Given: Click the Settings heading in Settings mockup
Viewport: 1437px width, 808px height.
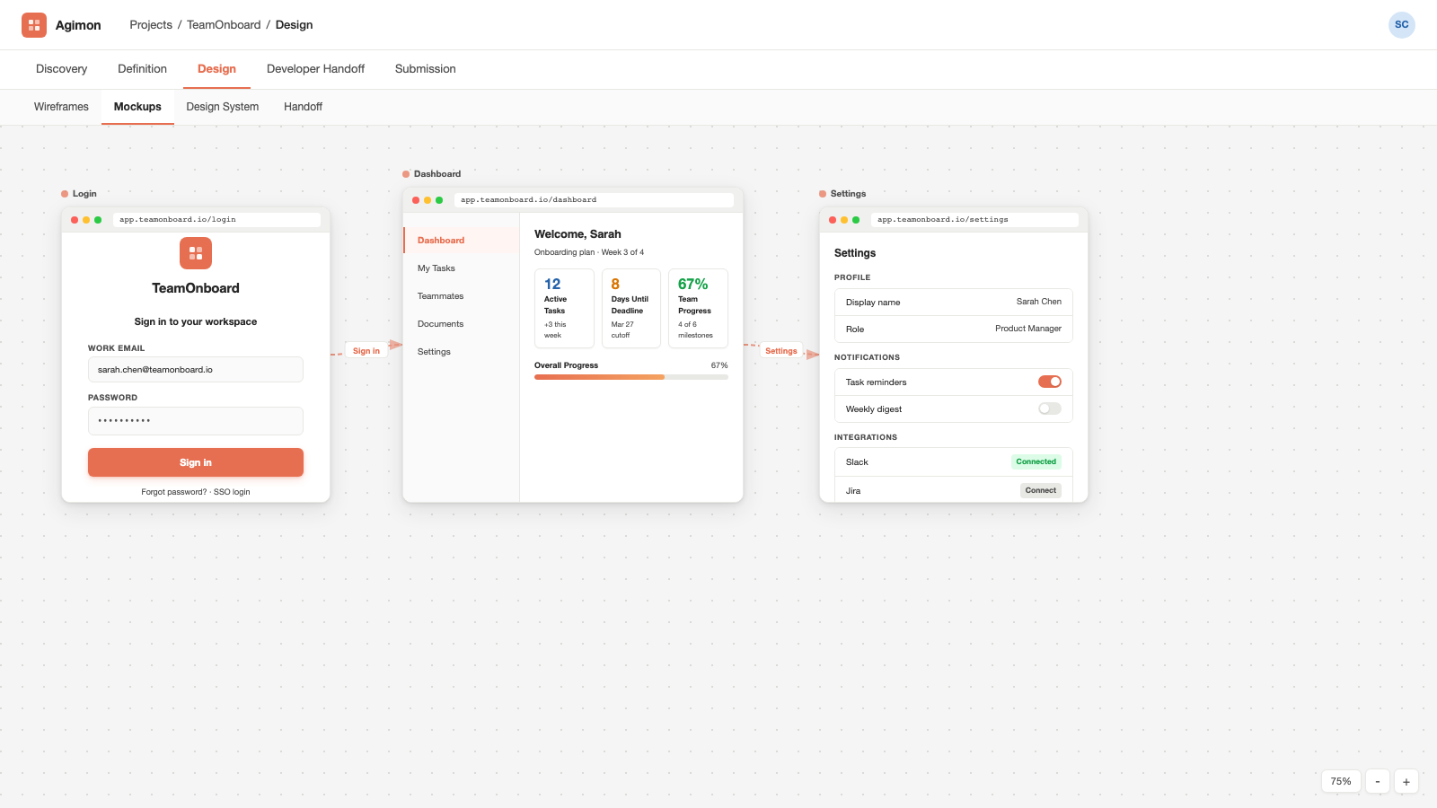Looking at the screenshot, I should [x=855, y=253].
